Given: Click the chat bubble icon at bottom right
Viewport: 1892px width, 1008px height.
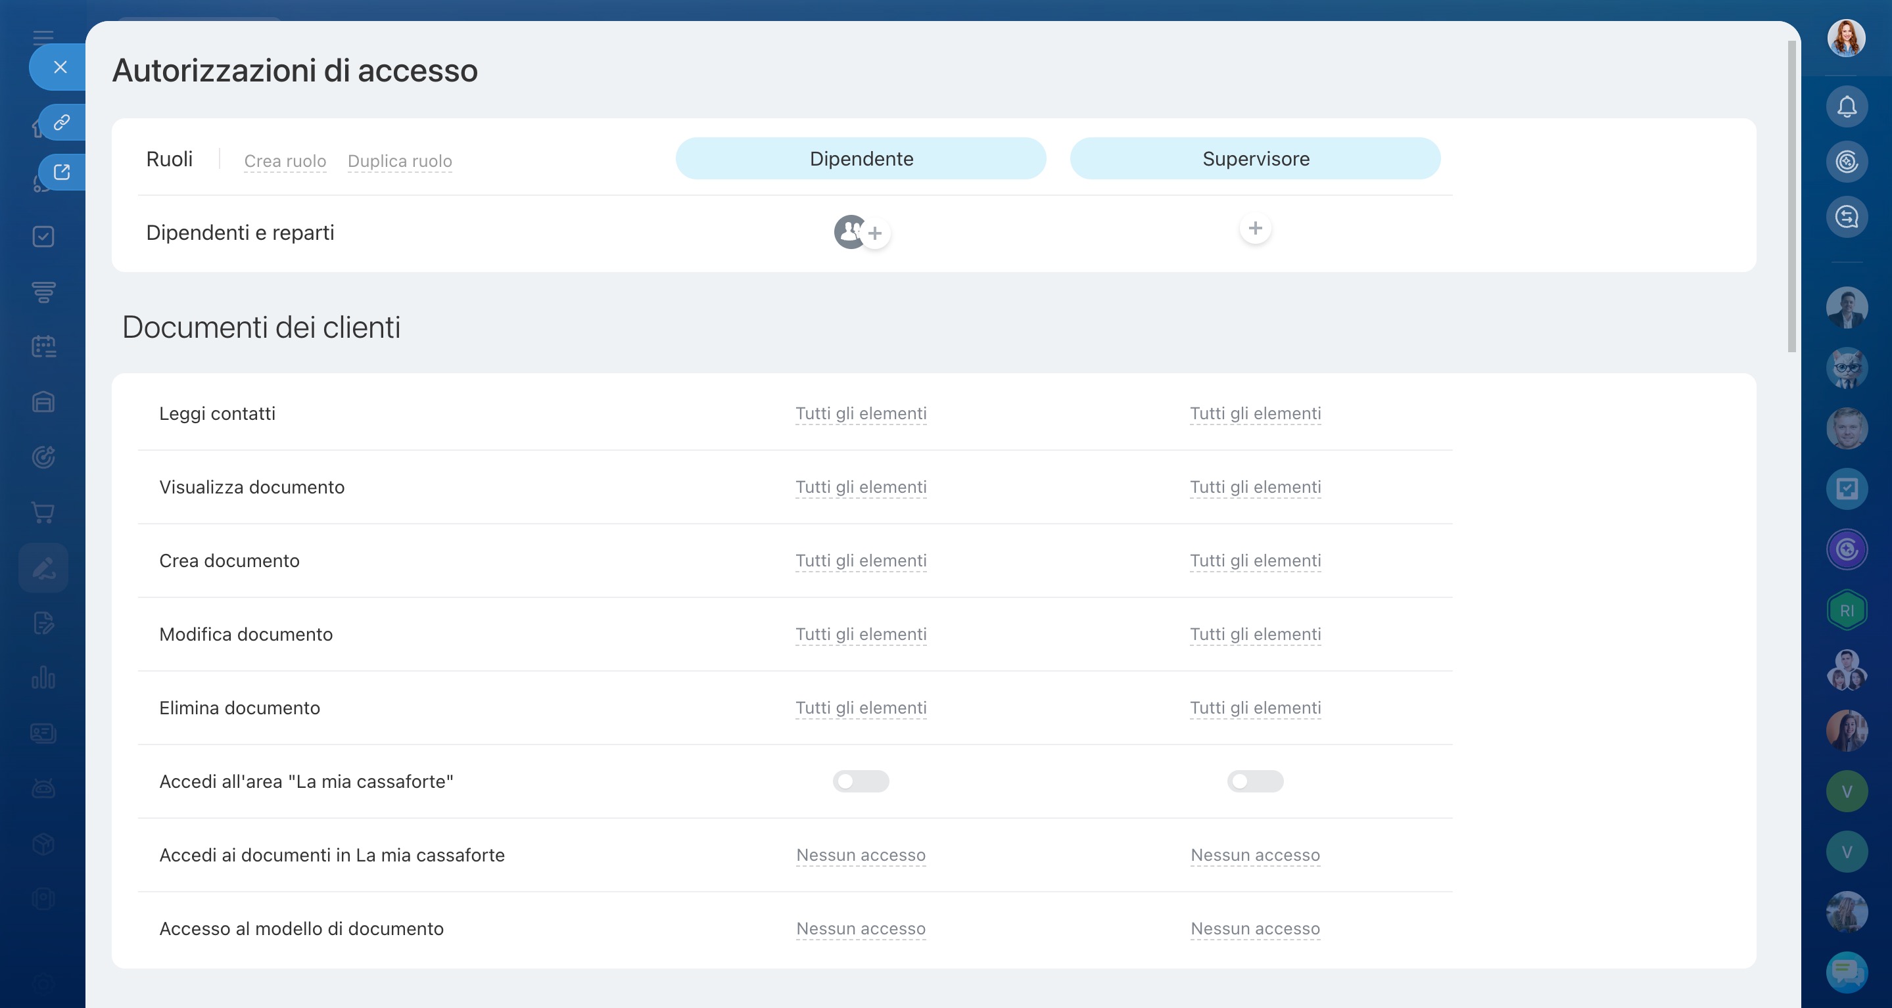Looking at the screenshot, I should (1847, 972).
